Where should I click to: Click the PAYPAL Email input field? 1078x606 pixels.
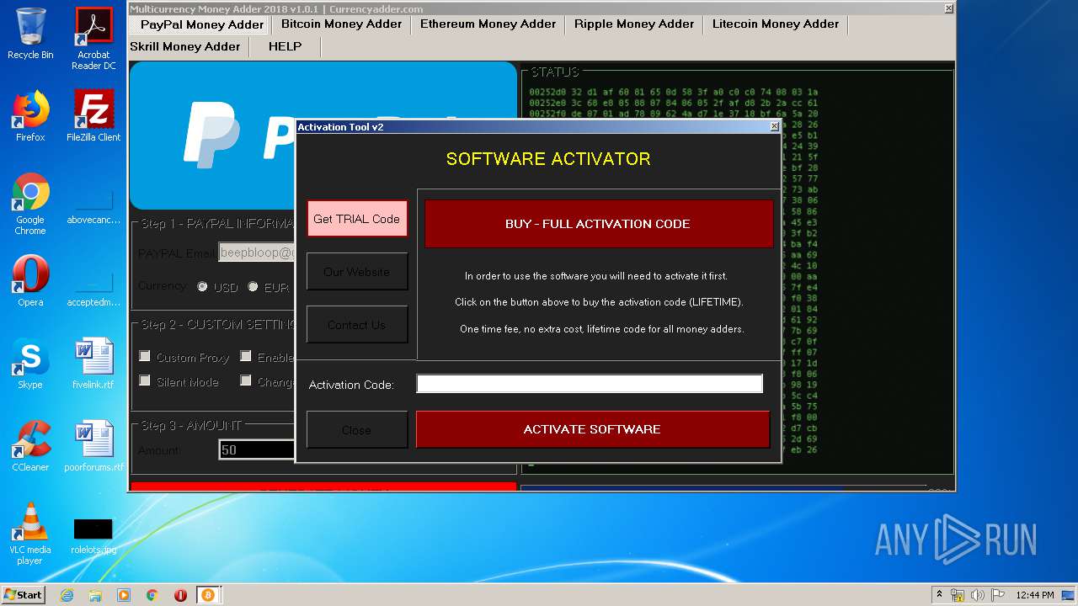[x=256, y=252]
